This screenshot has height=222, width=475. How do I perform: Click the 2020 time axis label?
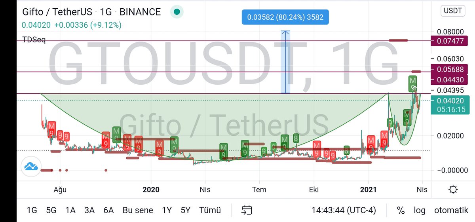[x=151, y=190]
